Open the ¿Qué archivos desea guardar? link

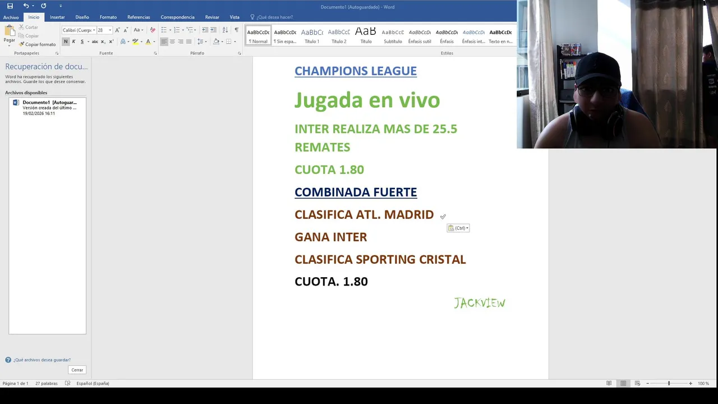[42, 360]
